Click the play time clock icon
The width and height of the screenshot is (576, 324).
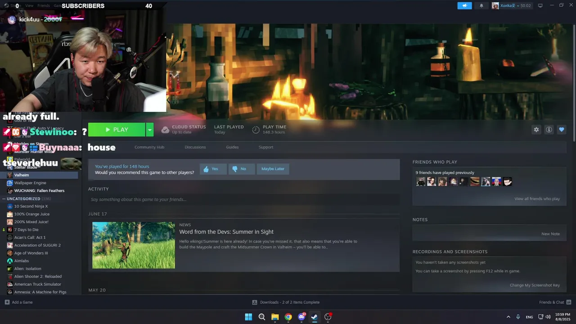click(256, 130)
